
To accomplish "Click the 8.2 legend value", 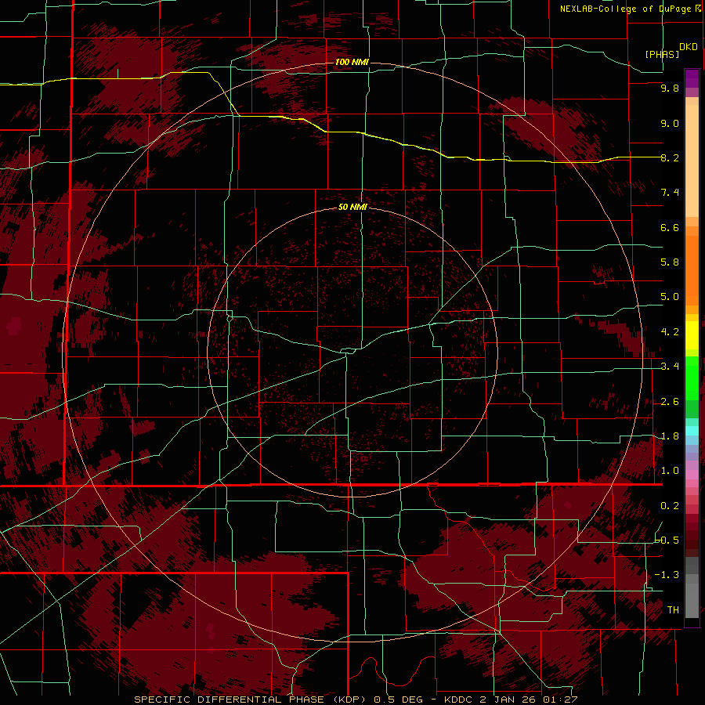I will (x=670, y=157).
